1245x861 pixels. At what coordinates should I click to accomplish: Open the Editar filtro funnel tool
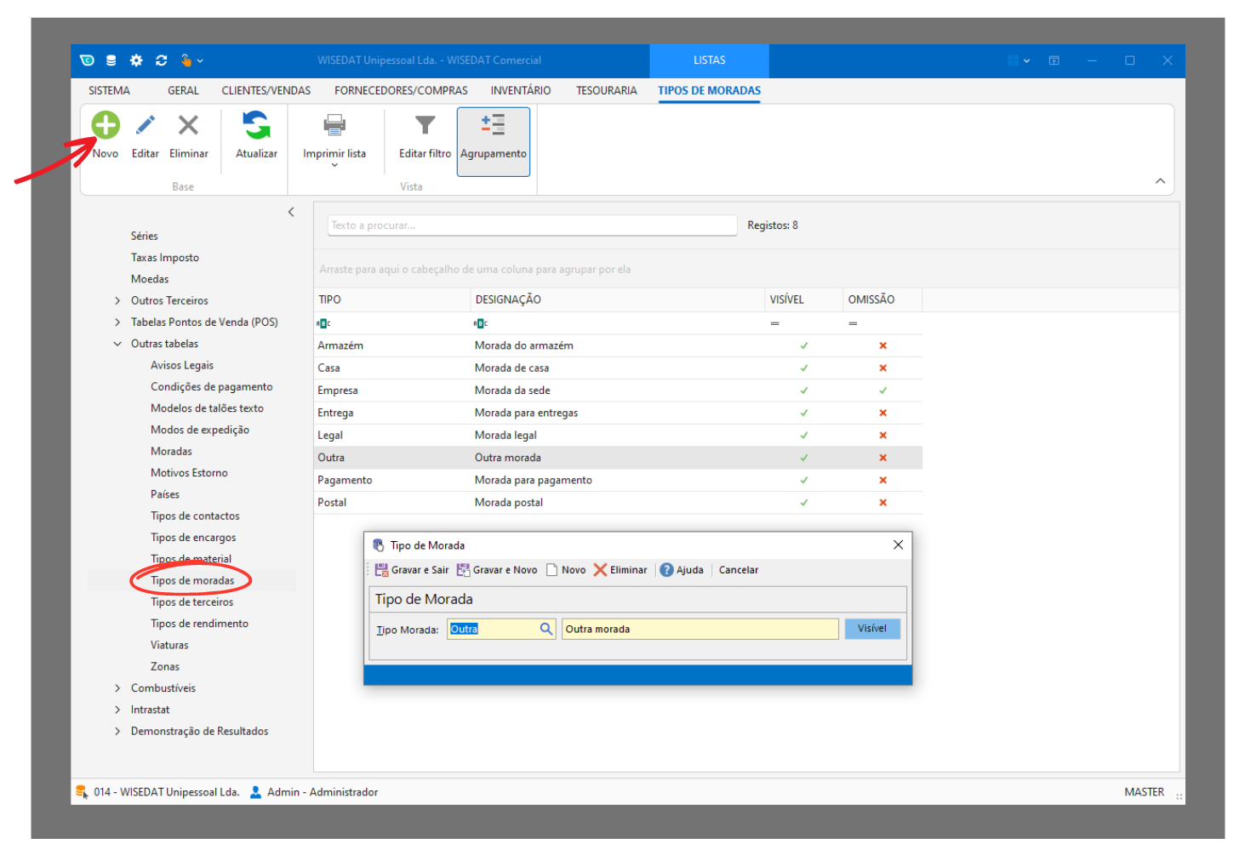click(x=425, y=126)
